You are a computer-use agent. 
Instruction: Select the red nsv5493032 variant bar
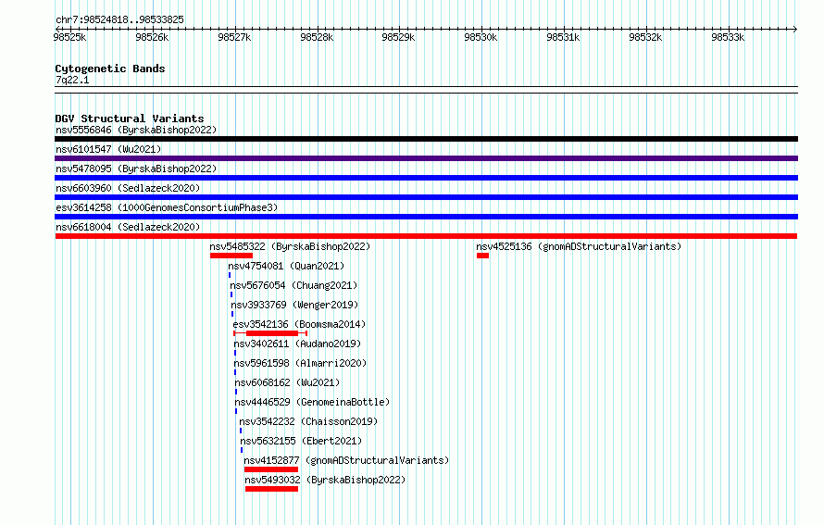tap(271, 489)
